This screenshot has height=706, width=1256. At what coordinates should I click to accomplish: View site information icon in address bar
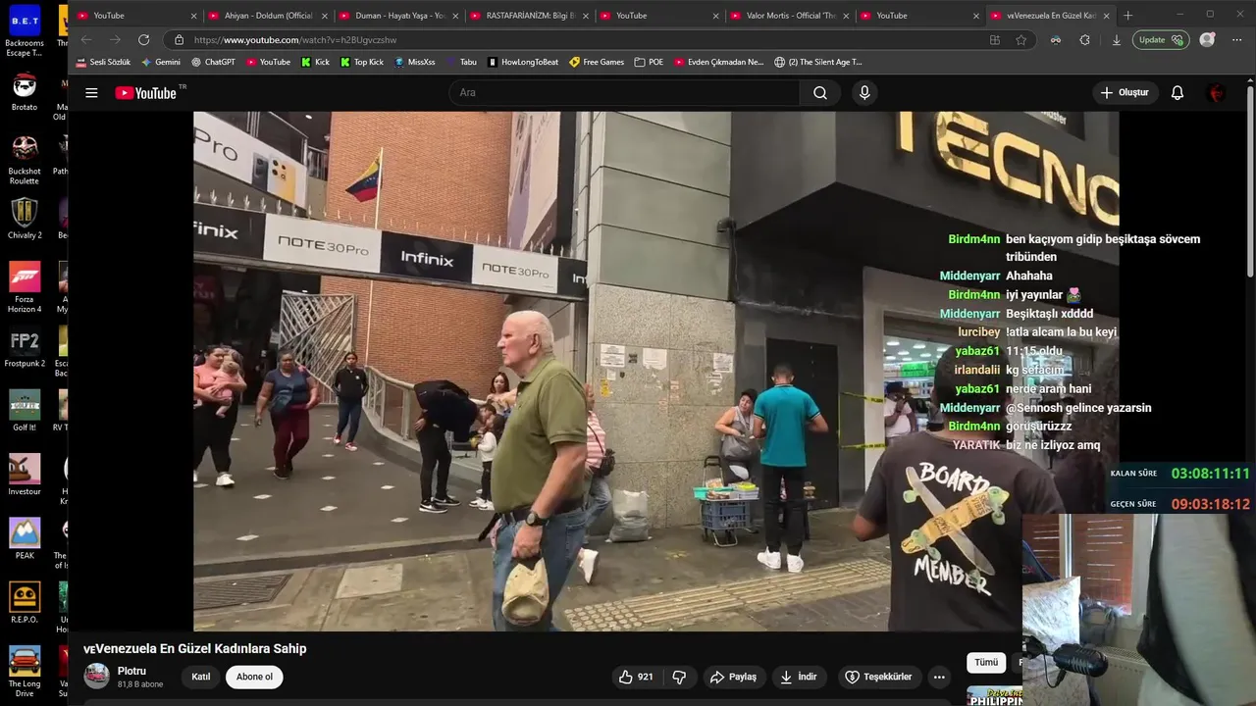click(179, 40)
